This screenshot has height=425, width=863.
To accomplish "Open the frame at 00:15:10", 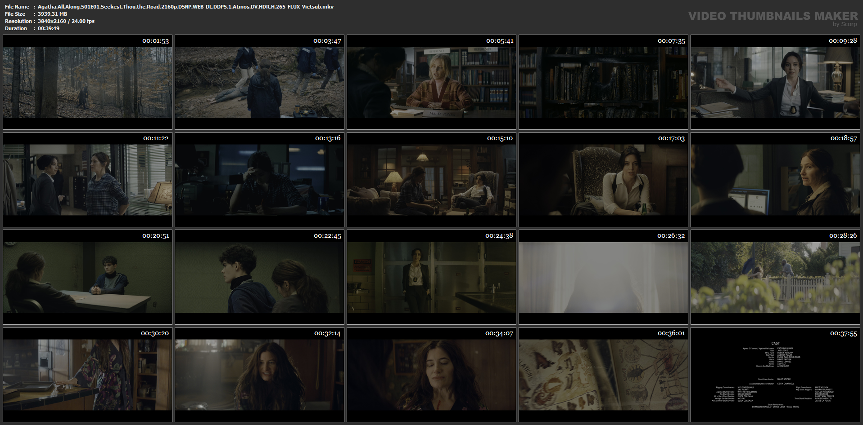I will (x=431, y=180).
